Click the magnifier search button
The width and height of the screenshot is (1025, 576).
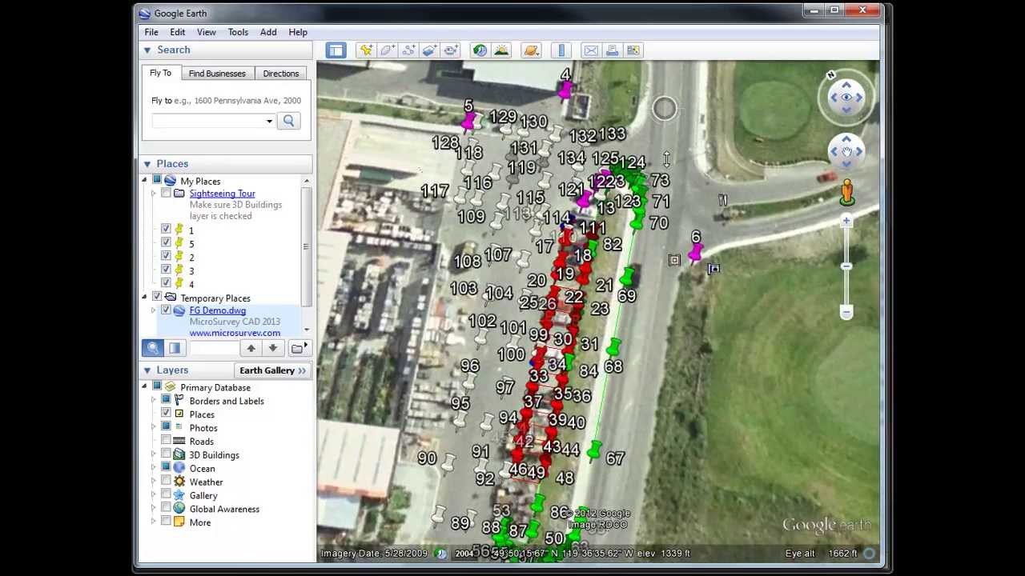click(x=289, y=121)
